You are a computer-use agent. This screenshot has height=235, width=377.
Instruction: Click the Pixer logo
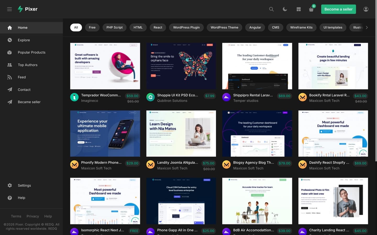tap(27, 9)
